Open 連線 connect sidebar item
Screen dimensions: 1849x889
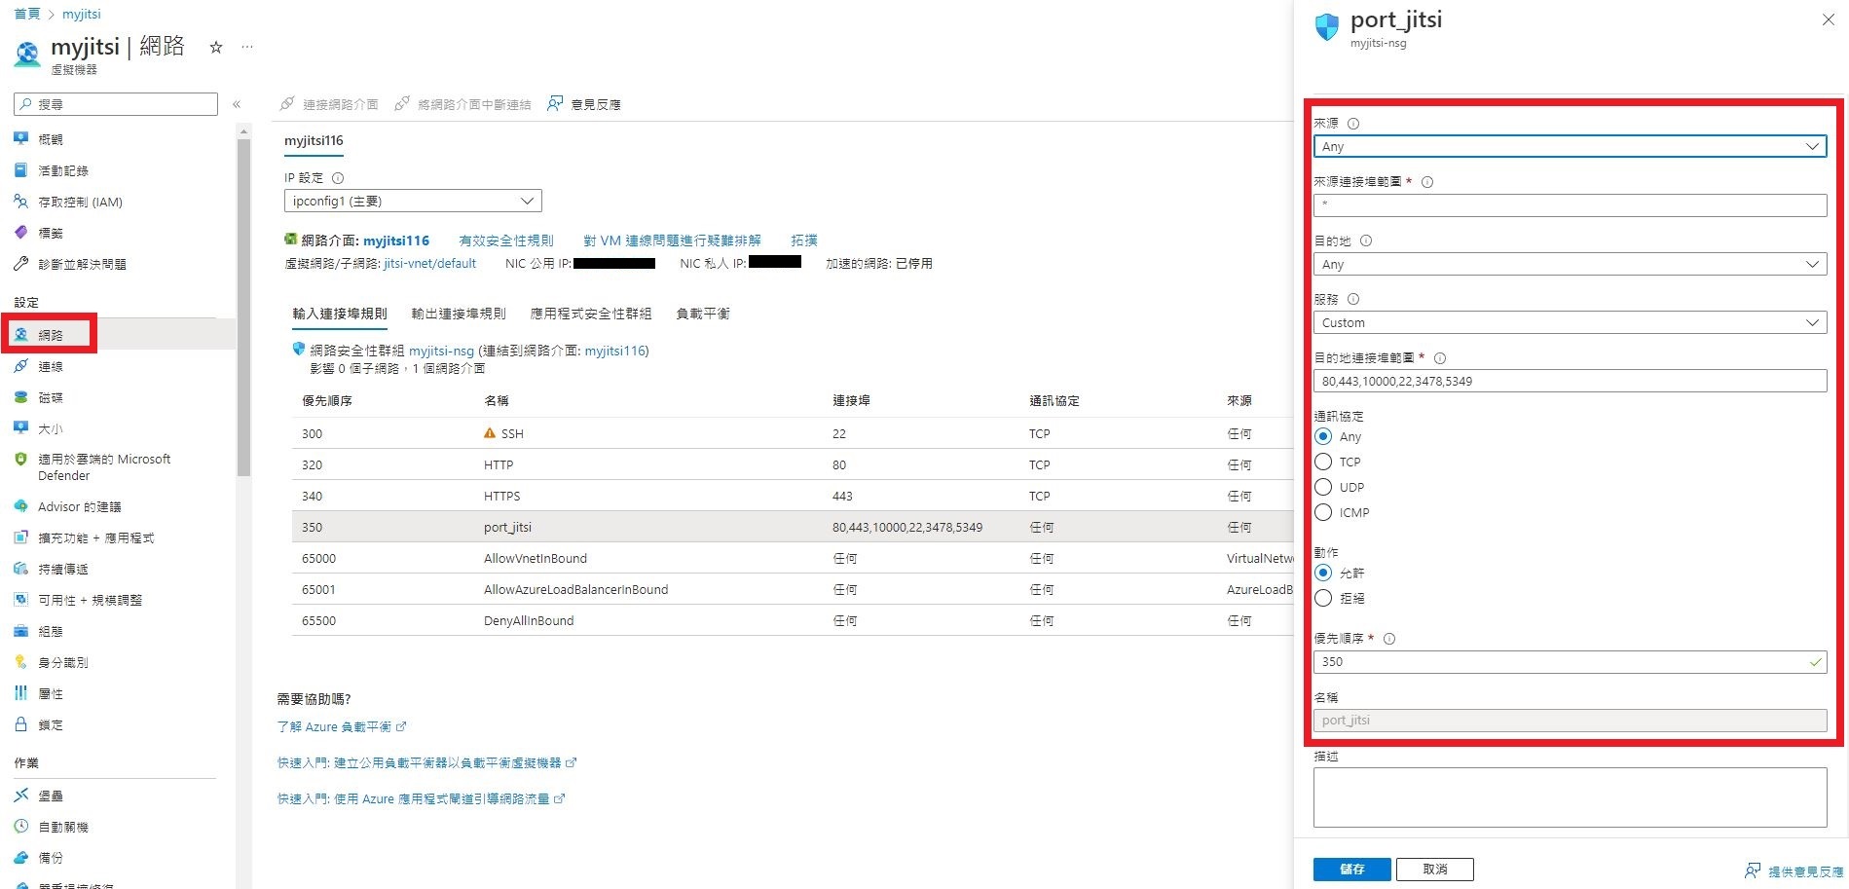50,366
